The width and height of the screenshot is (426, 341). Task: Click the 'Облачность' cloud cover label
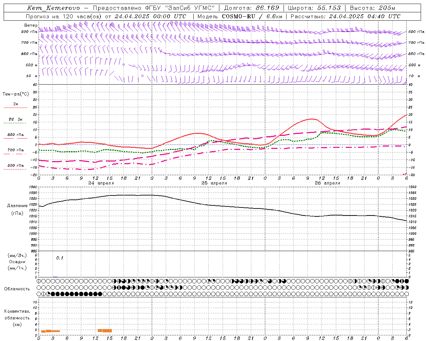tap(17, 289)
